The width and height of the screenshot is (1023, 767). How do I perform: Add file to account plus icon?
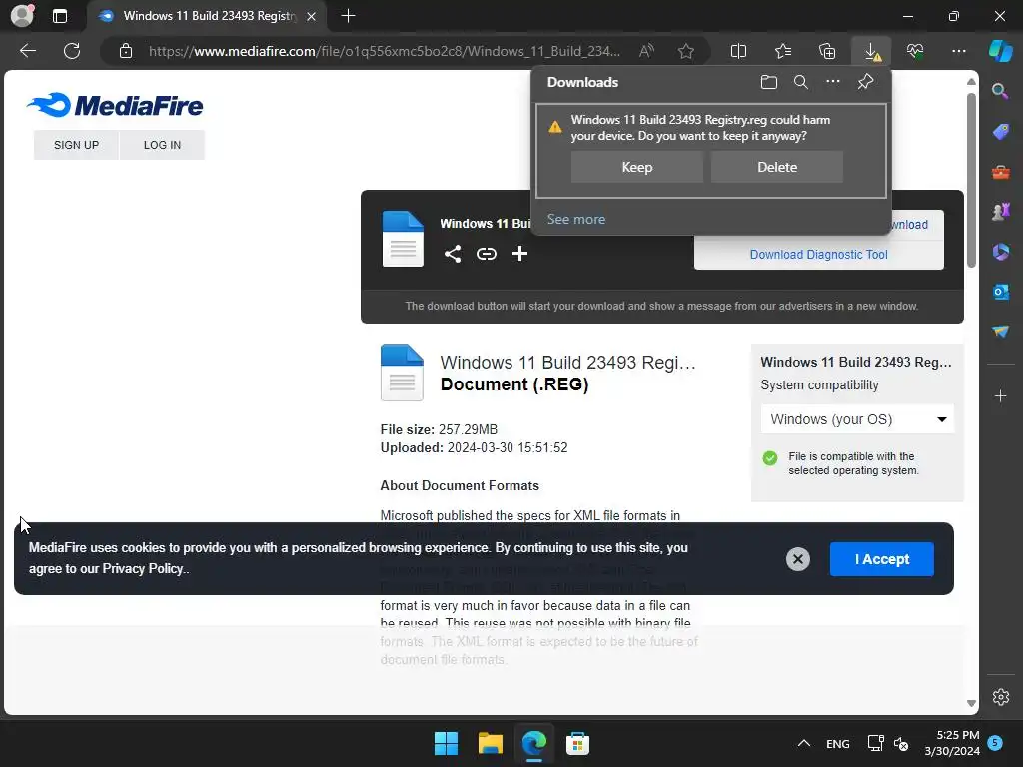tap(519, 253)
